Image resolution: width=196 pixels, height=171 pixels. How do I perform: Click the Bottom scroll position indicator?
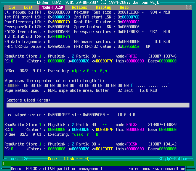(181, 159)
